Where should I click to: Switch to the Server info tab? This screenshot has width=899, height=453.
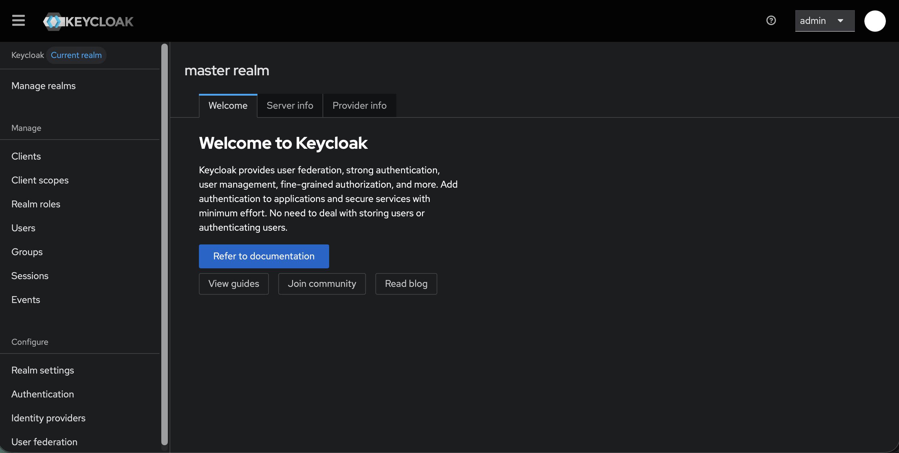pyautogui.click(x=290, y=105)
